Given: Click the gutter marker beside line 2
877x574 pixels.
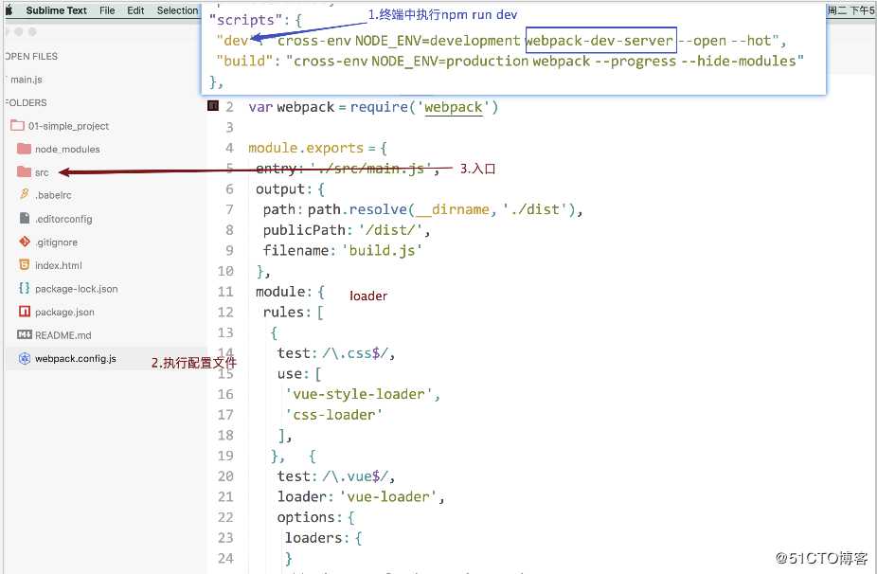Looking at the screenshot, I should pyautogui.click(x=212, y=105).
